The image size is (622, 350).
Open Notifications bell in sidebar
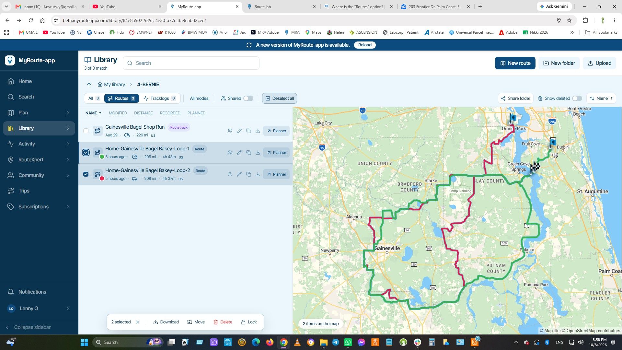tap(11, 292)
